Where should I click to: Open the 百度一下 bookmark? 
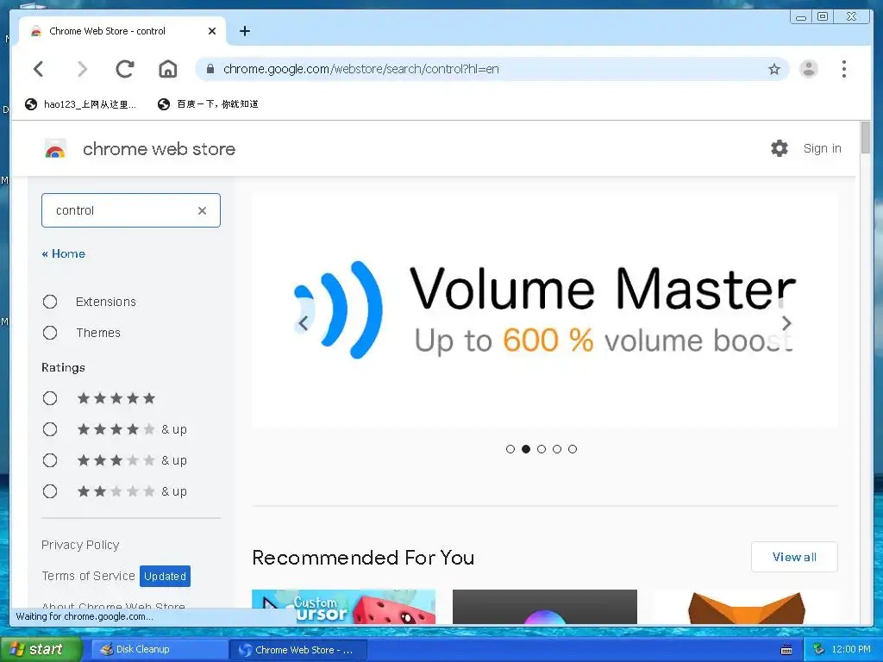click(208, 104)
